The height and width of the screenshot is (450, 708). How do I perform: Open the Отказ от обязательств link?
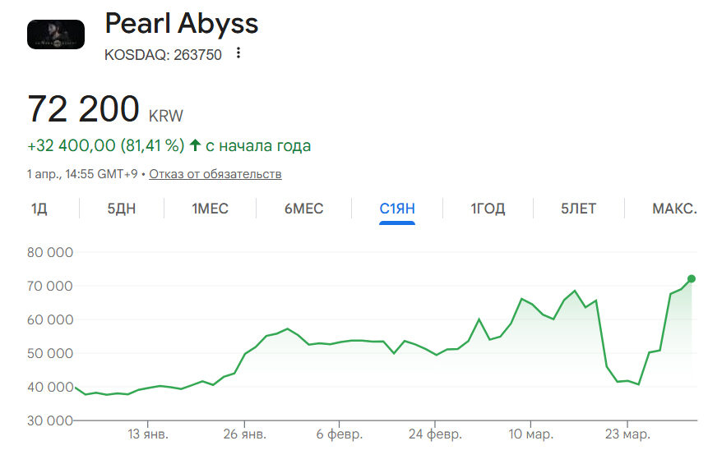[x=215, y=174]
